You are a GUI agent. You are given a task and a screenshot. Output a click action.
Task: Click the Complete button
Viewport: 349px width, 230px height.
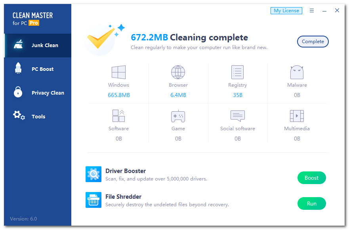[x=313, y=42]
